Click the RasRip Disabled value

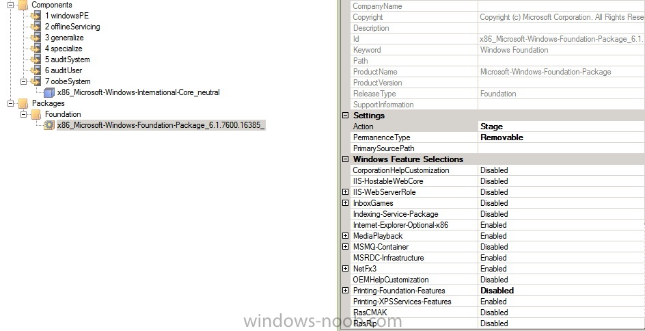[561, 323]
